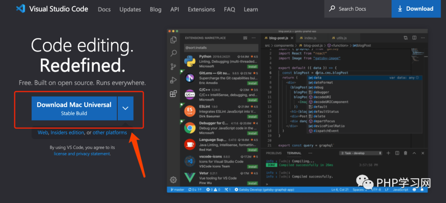The width and height of the screenshot is (446, 203).
Task: Open the FAQ navigation item
Action: pyautogui.click(x=230, y=10)
